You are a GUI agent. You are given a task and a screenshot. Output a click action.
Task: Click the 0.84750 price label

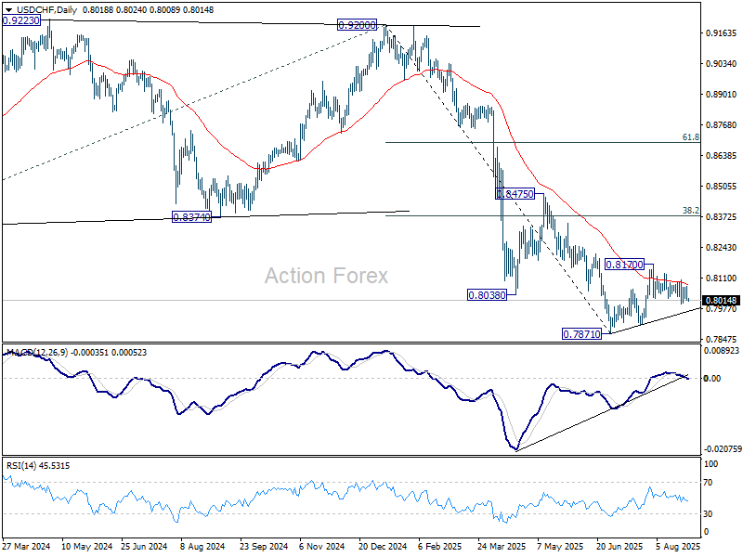coord(515,194)
